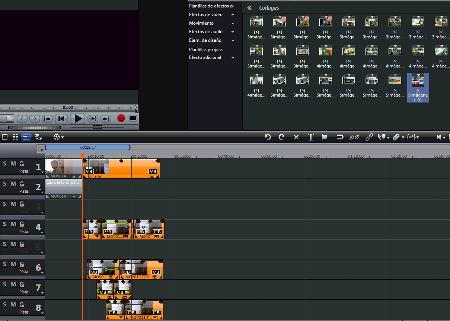Mute track 1 with M button
The image size is (450, 321).
coord(13,163)
